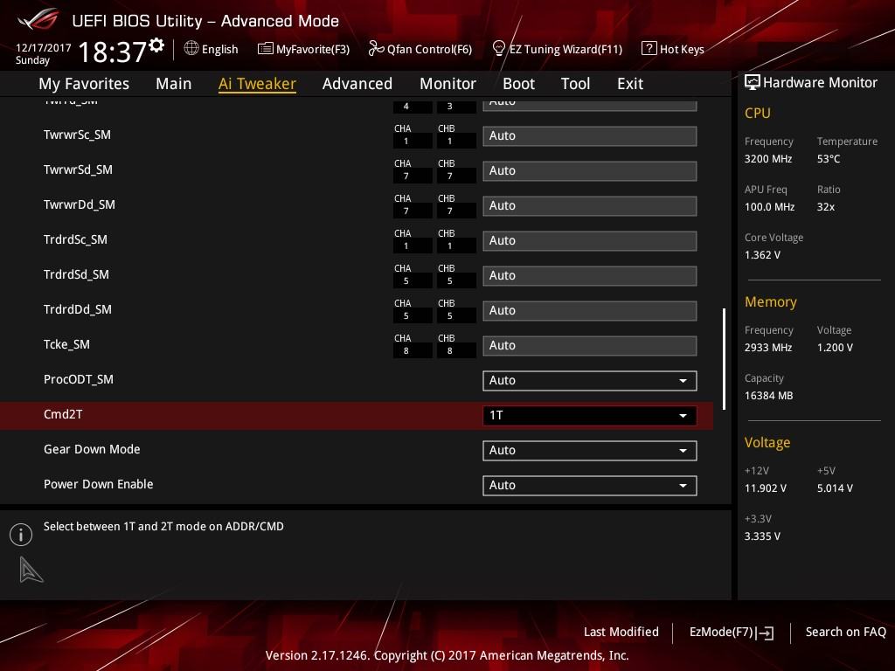Open the Tool tab
This screenshot has width=895, height=671.
(x=575, y=84)
